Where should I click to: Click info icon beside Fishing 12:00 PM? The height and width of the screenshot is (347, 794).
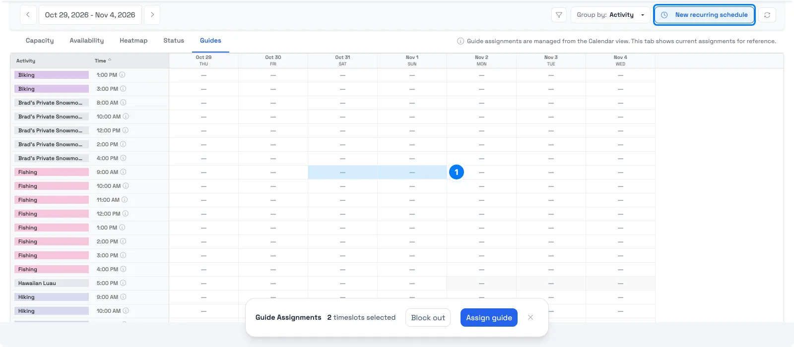click(x=126, y=214)
